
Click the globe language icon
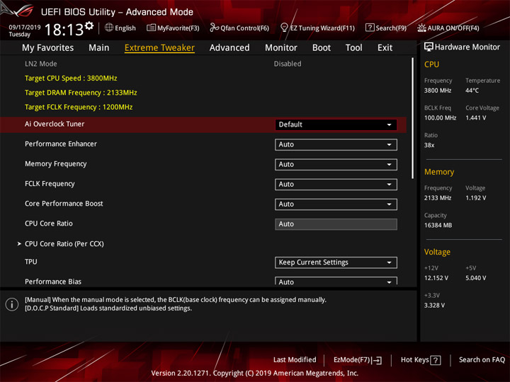coord(109,28)
